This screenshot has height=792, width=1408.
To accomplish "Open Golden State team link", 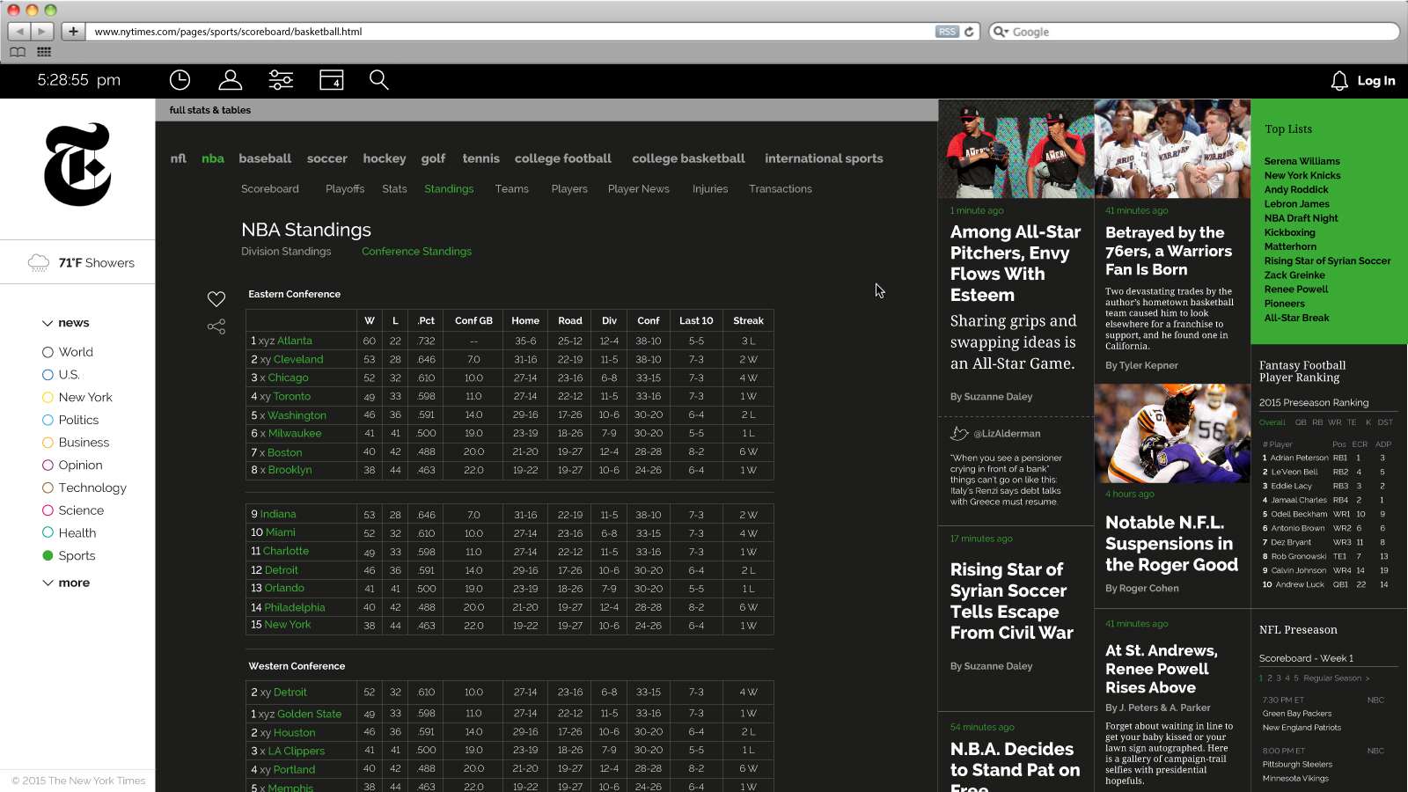I will point(310,714).
